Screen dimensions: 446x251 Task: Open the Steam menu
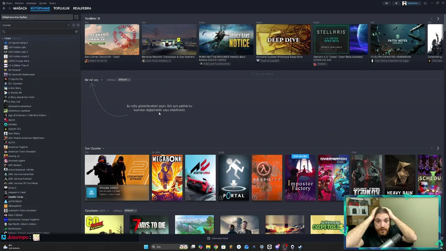[x=9, y=3]
